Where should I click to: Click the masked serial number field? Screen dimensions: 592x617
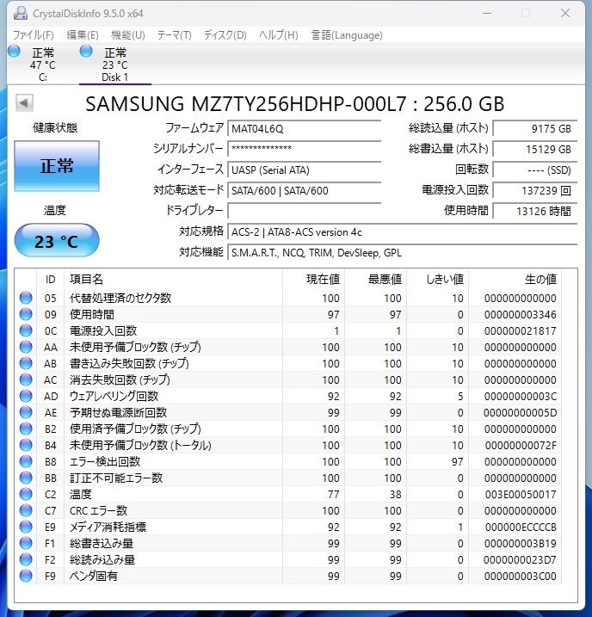(x=304, y=149)
